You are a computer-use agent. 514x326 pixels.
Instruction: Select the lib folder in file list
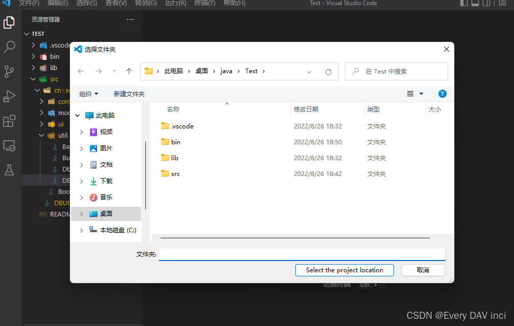coord(170,158)
